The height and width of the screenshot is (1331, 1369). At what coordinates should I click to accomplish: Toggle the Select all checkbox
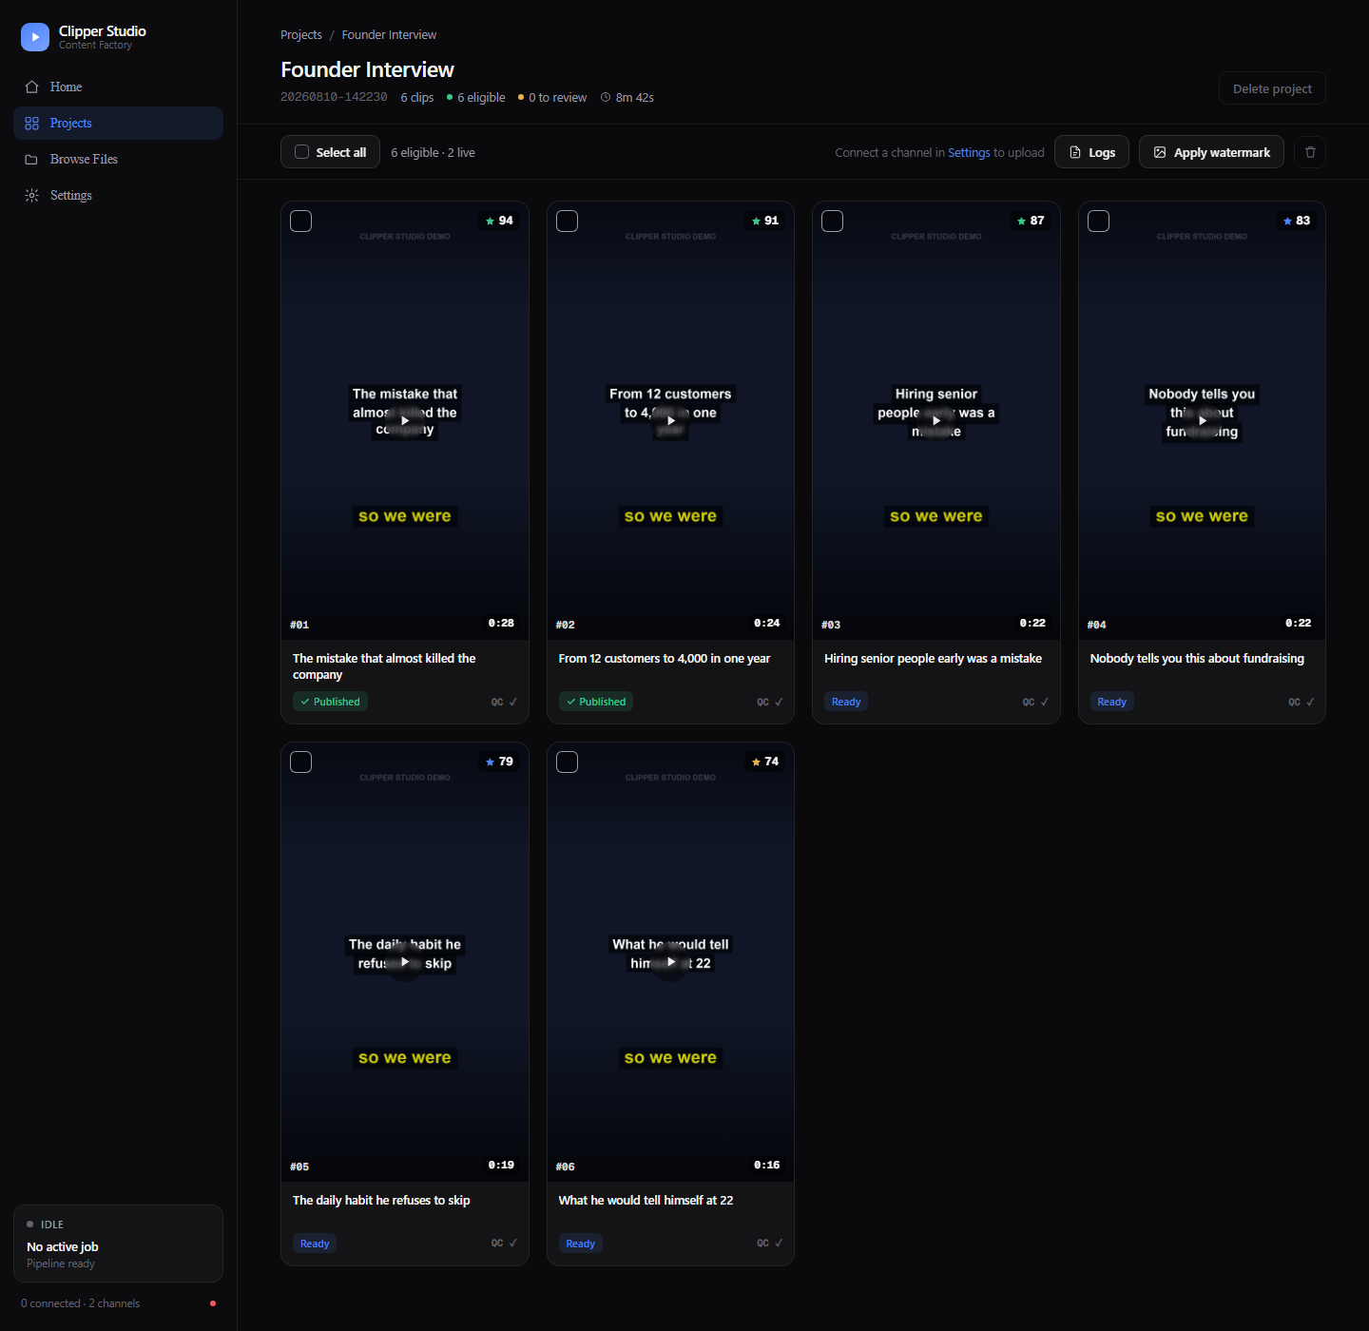click(302, 152)
